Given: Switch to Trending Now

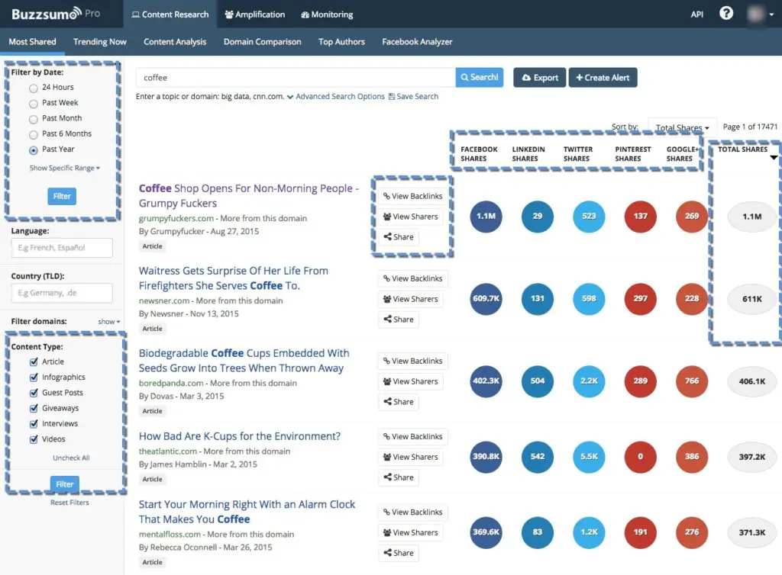Looking at the screenshot, I should (x=100, y=42).
